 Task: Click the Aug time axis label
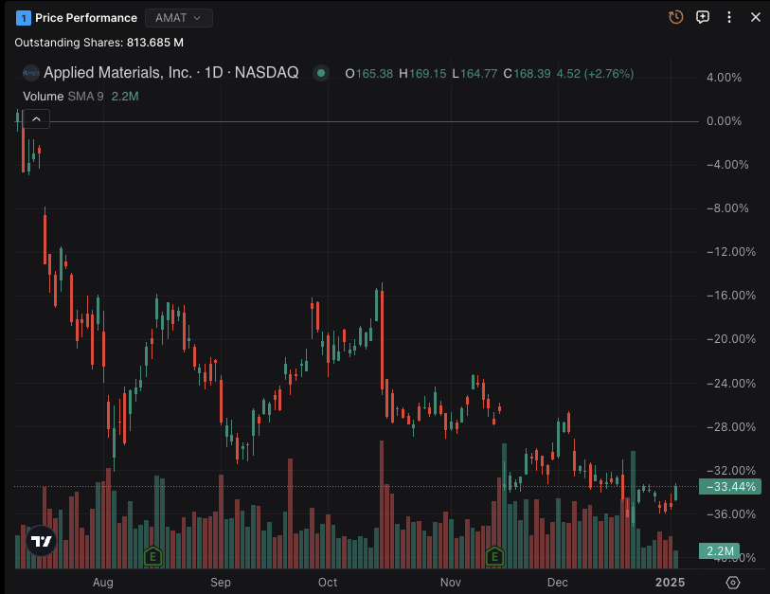[103, 583]
